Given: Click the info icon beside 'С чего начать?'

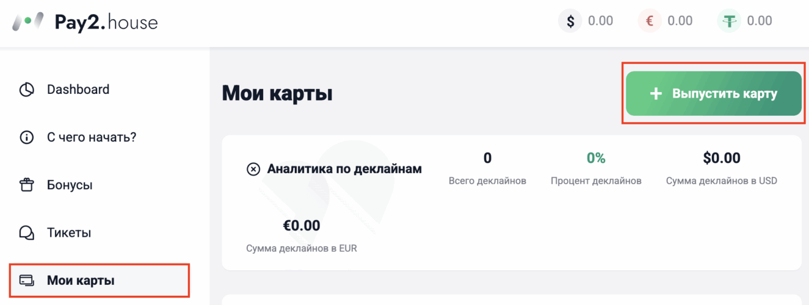Looking at the screenshot, I should click(x=26, y=137).
